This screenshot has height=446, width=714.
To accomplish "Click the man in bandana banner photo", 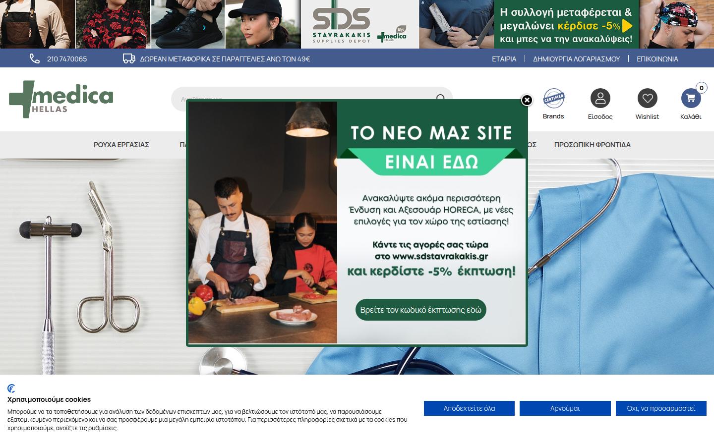I will 677,24.
